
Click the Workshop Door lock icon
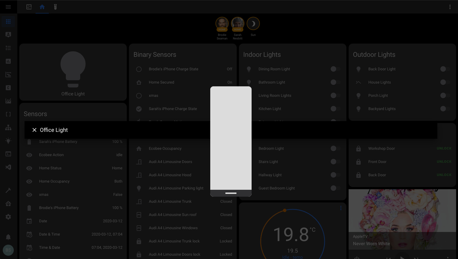point(359,148)
